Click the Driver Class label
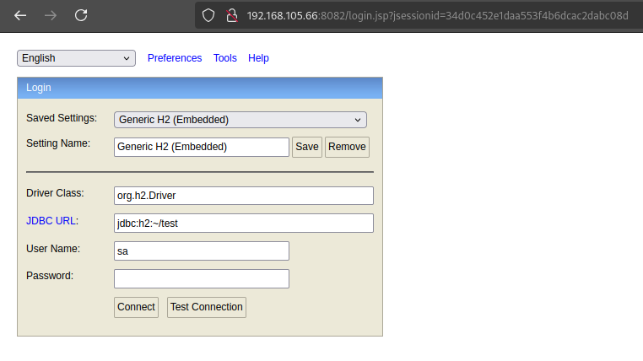This screenshot has height=361, width=643. [55, 193]
